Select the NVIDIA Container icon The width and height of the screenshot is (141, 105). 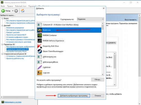(39, 35)
